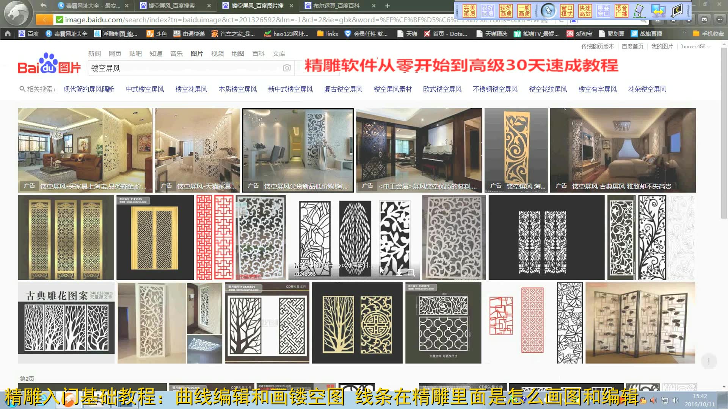
Task: Click the camera icon to search by image
Action: click(x=287, y=68)
